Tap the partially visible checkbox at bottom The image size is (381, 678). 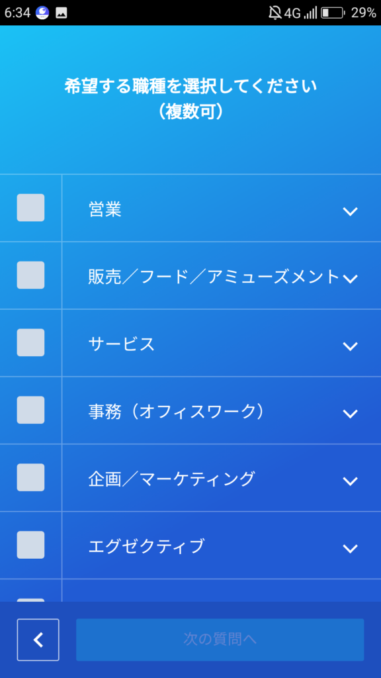(x=30, y=600)
